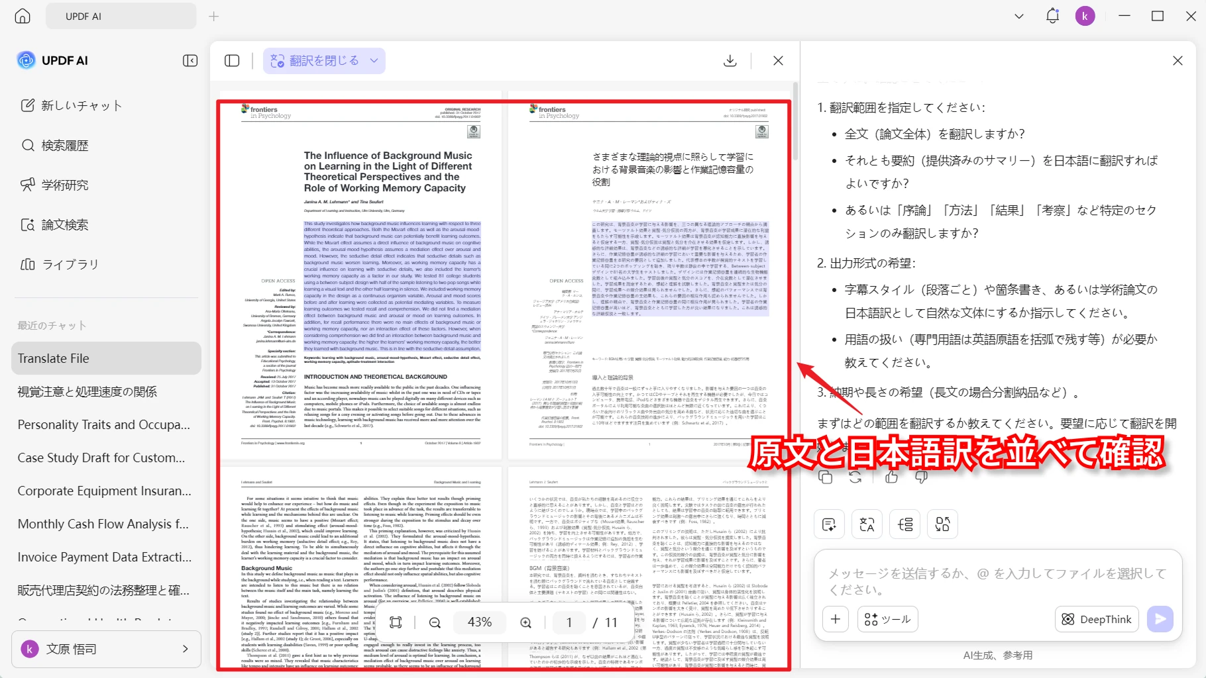The image size is (1206, 678).
Task: Expand the title bar dropdown chevron
Action: (x=1019, y=16)
